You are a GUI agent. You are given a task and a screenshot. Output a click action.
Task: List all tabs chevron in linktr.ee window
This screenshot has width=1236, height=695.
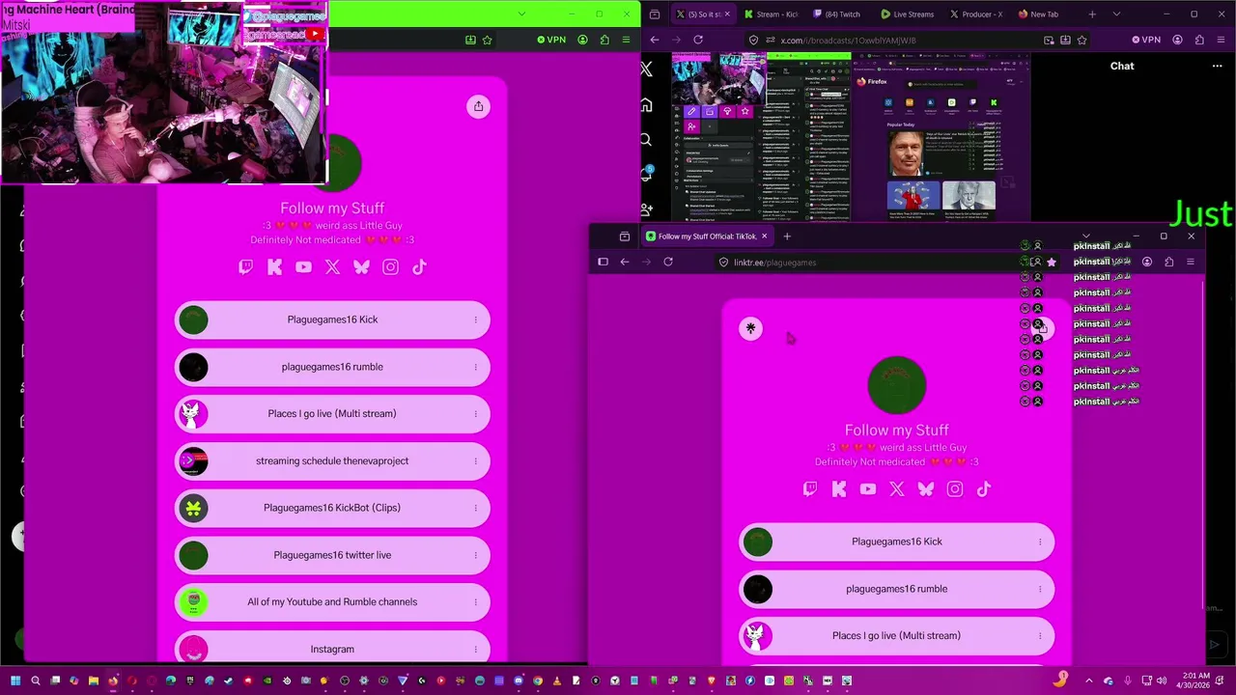1086,236
